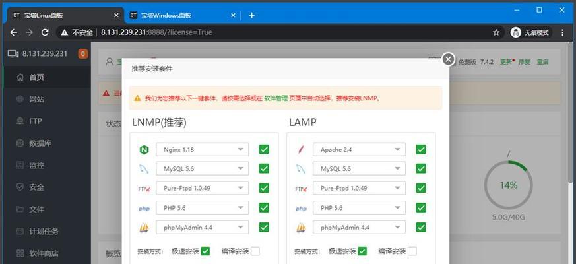Bookmark this page with the star icon
The image size is (576, 264).
[x=496, y=32]
